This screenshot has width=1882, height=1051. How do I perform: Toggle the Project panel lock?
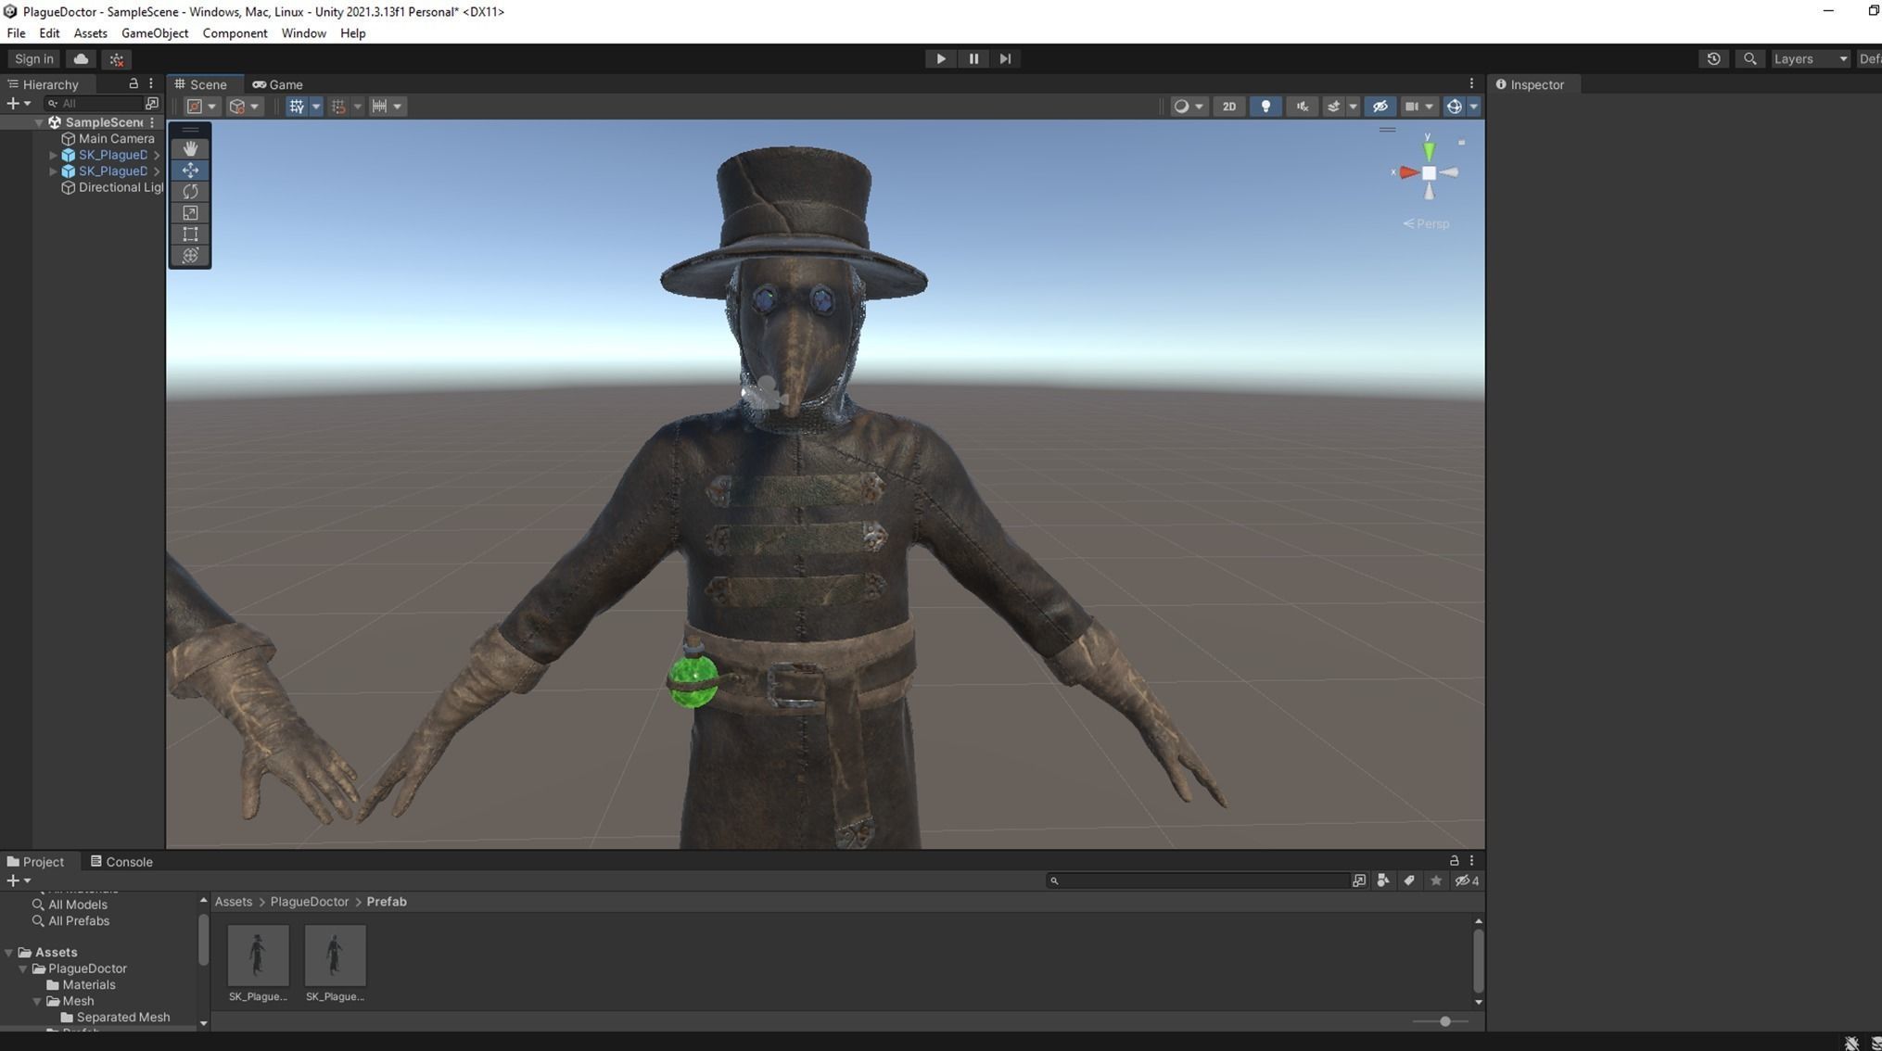tap(1454, 861)
